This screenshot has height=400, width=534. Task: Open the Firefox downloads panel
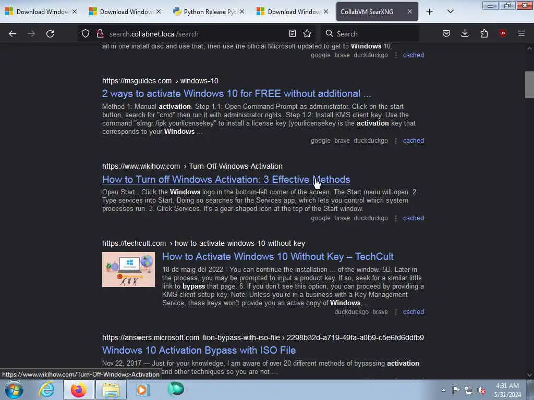point(465,33)
